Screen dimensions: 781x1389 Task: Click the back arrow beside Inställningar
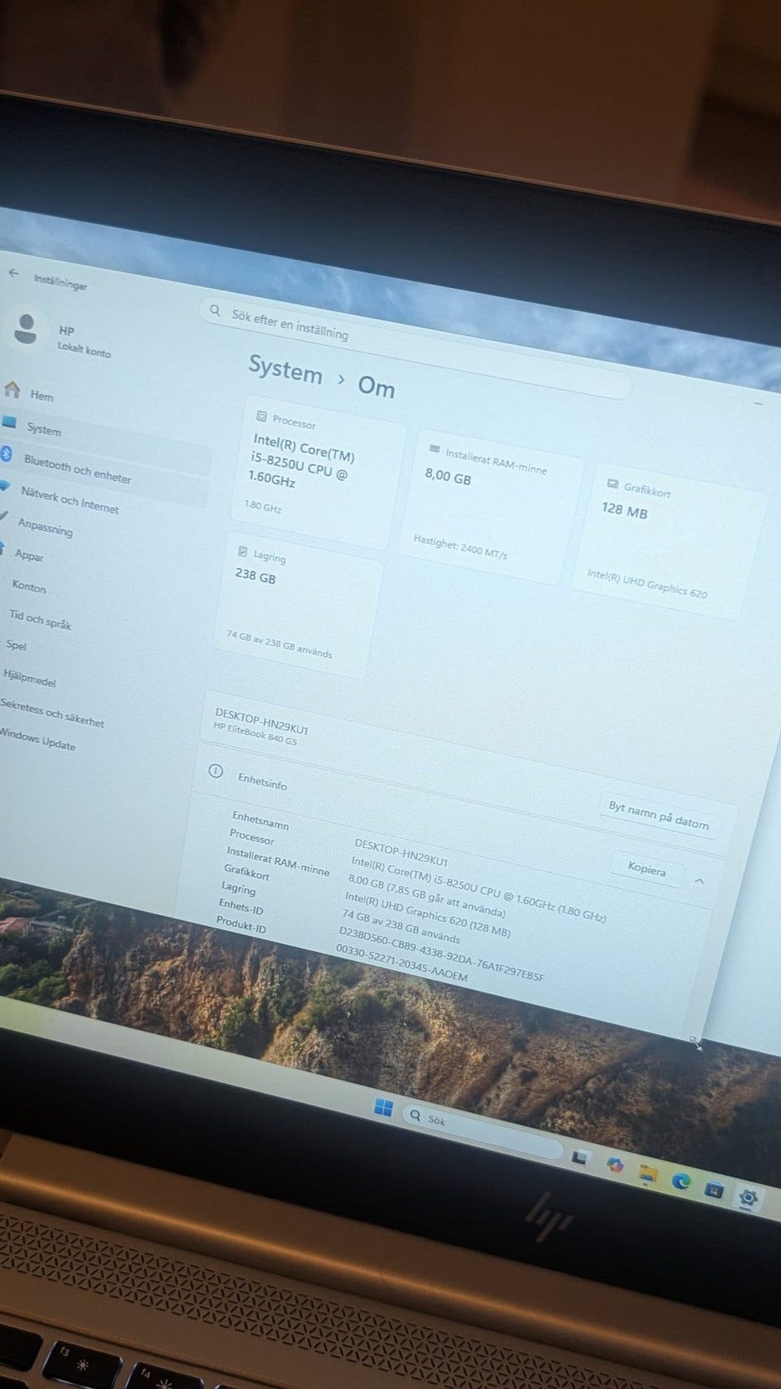(x=13, y=273)
